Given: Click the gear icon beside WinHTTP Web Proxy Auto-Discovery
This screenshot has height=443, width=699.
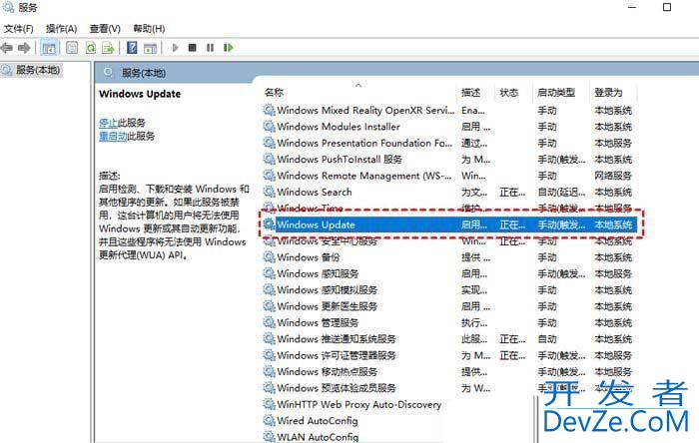Looking at the screenshot, I should click(269, 404).
